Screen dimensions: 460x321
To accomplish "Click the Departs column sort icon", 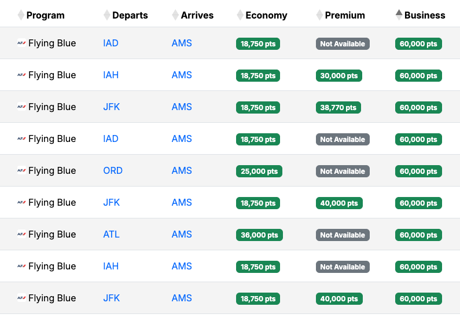I will [x=106, y=15].
